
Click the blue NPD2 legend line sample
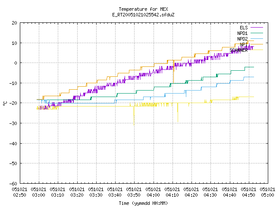click(257, 38)
